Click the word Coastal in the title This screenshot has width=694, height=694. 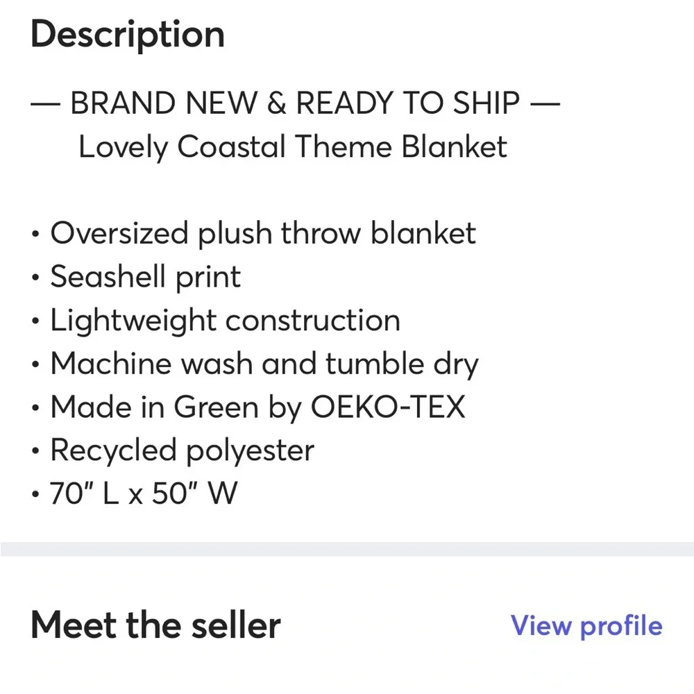[x=231, y=146]
